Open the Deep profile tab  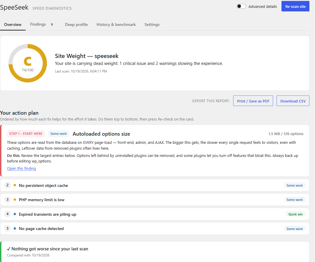click(76, 24)
